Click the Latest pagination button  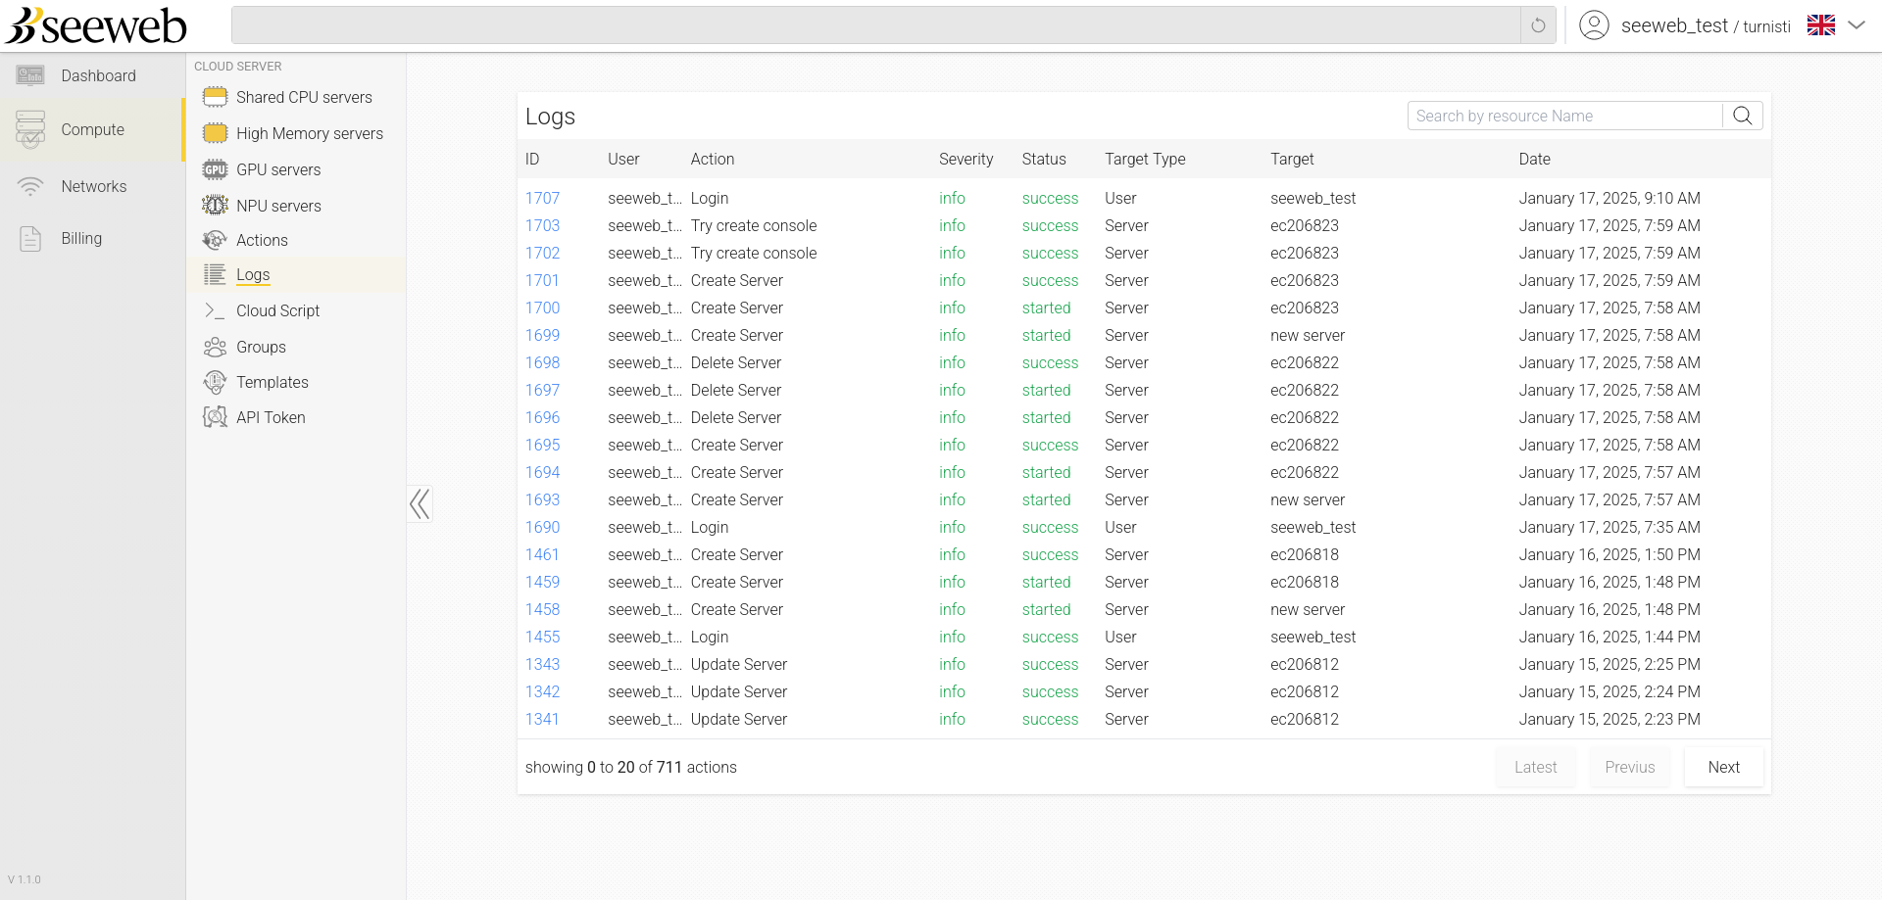tap(1535, 767)
